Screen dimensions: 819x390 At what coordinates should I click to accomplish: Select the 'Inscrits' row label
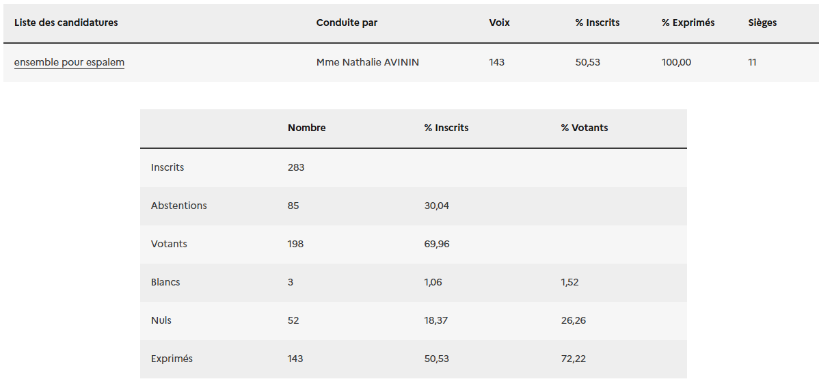click(x=167, y=167)
